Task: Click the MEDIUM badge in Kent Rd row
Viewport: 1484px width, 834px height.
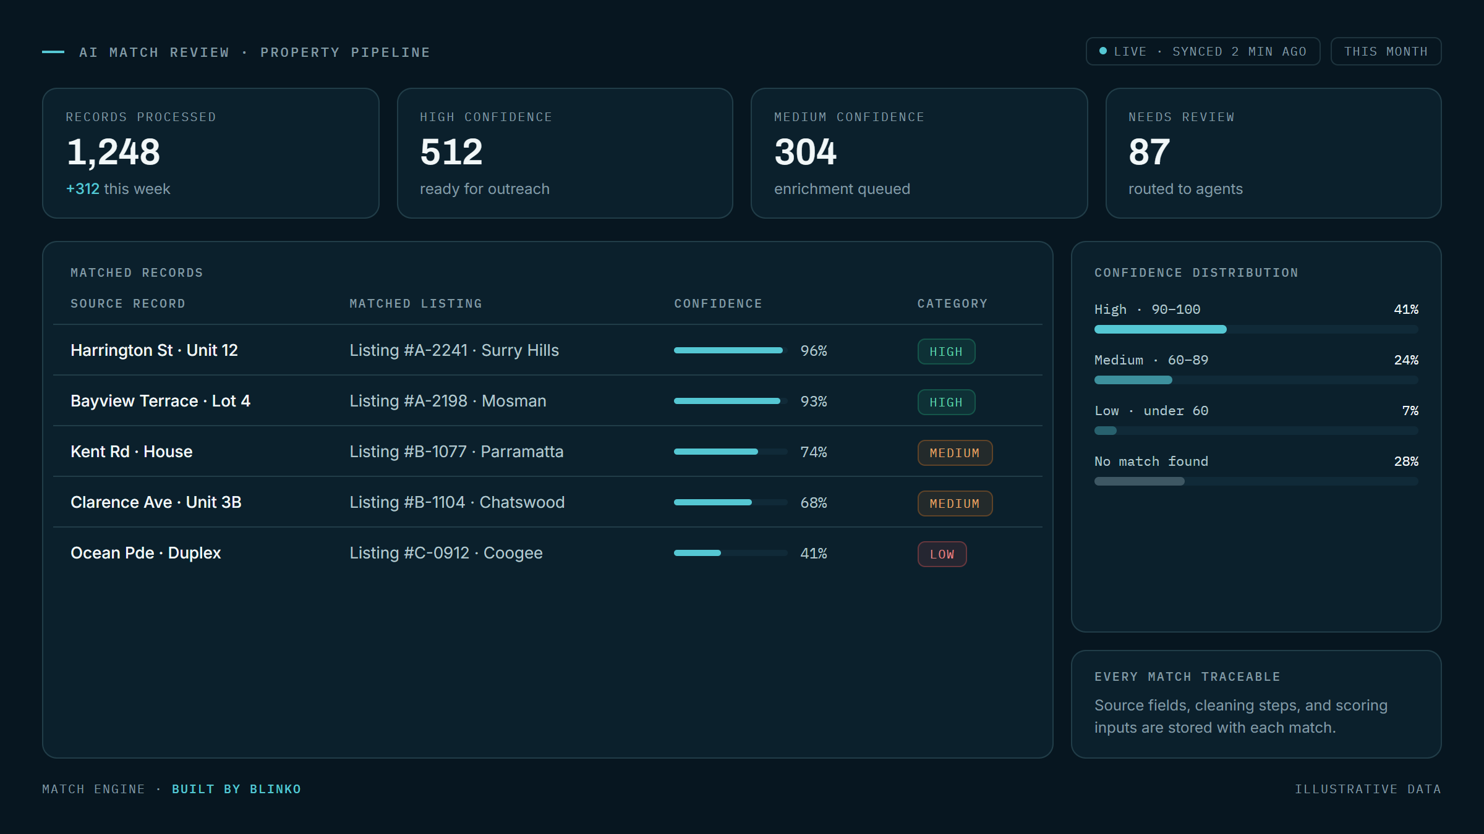Action: (955, 453)
